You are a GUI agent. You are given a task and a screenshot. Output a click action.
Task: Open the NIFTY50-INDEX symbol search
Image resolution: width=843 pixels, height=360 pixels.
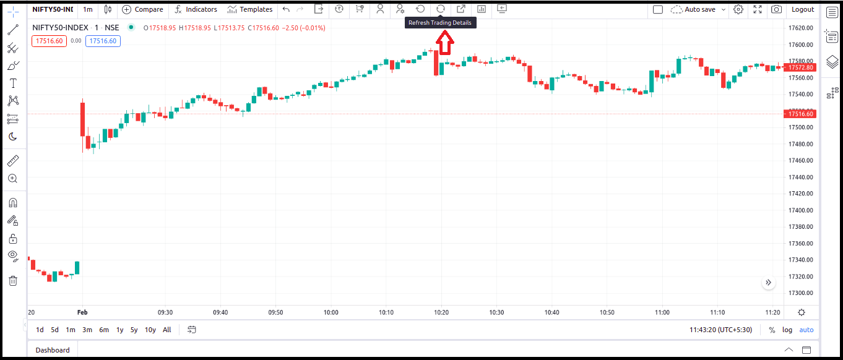point(53,9)
